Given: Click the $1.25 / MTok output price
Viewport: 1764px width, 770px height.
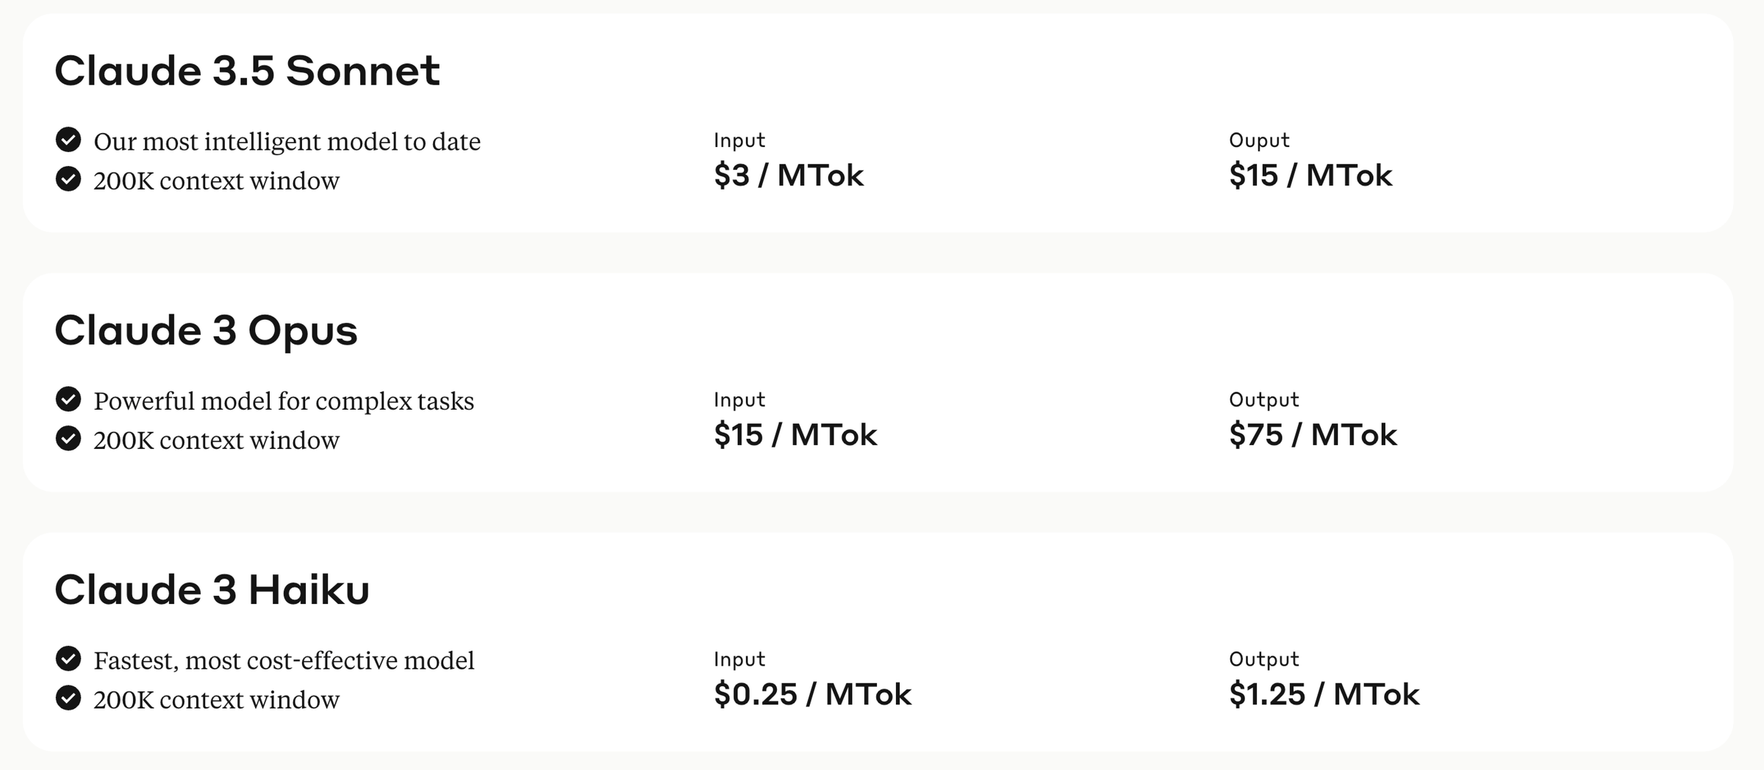Looking at the screenshot, I should [x=1324, y=694].
